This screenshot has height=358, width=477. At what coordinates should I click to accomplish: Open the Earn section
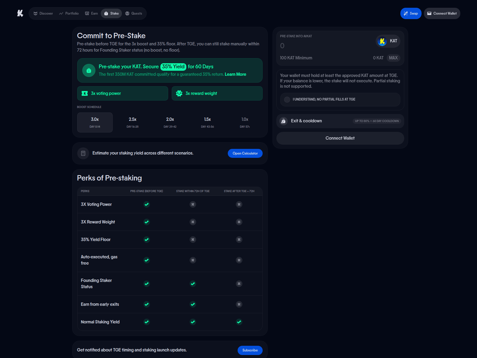point(92,13)
